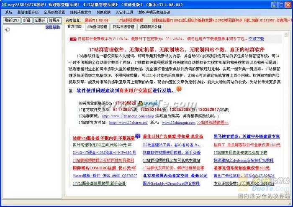Open 虫虫博客软件专业版 link
The width and height of the screenshot is (293, 207).
247,145
